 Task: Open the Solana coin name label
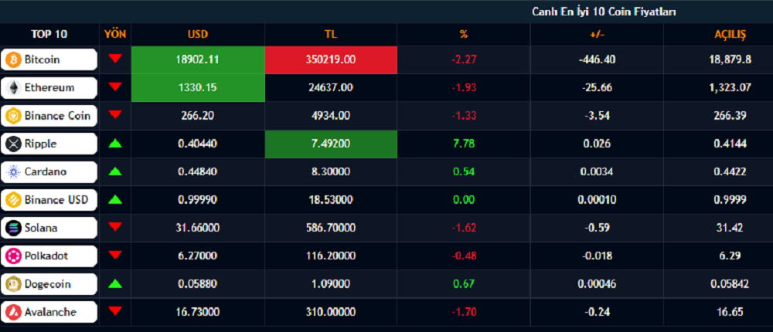(41, 228)
